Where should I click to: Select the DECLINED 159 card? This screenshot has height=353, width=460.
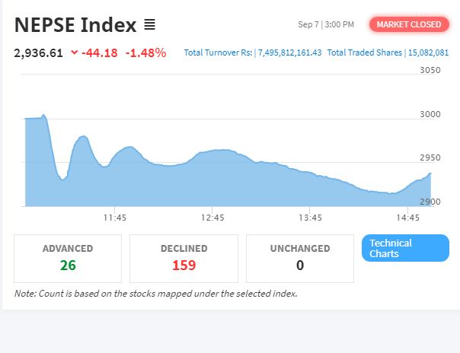pos(184,259)
